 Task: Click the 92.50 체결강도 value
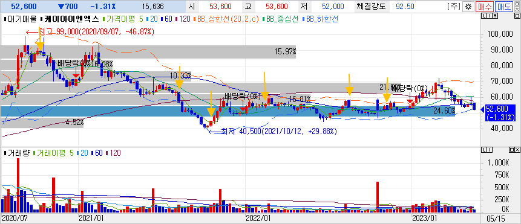click(x=404, y=6)
